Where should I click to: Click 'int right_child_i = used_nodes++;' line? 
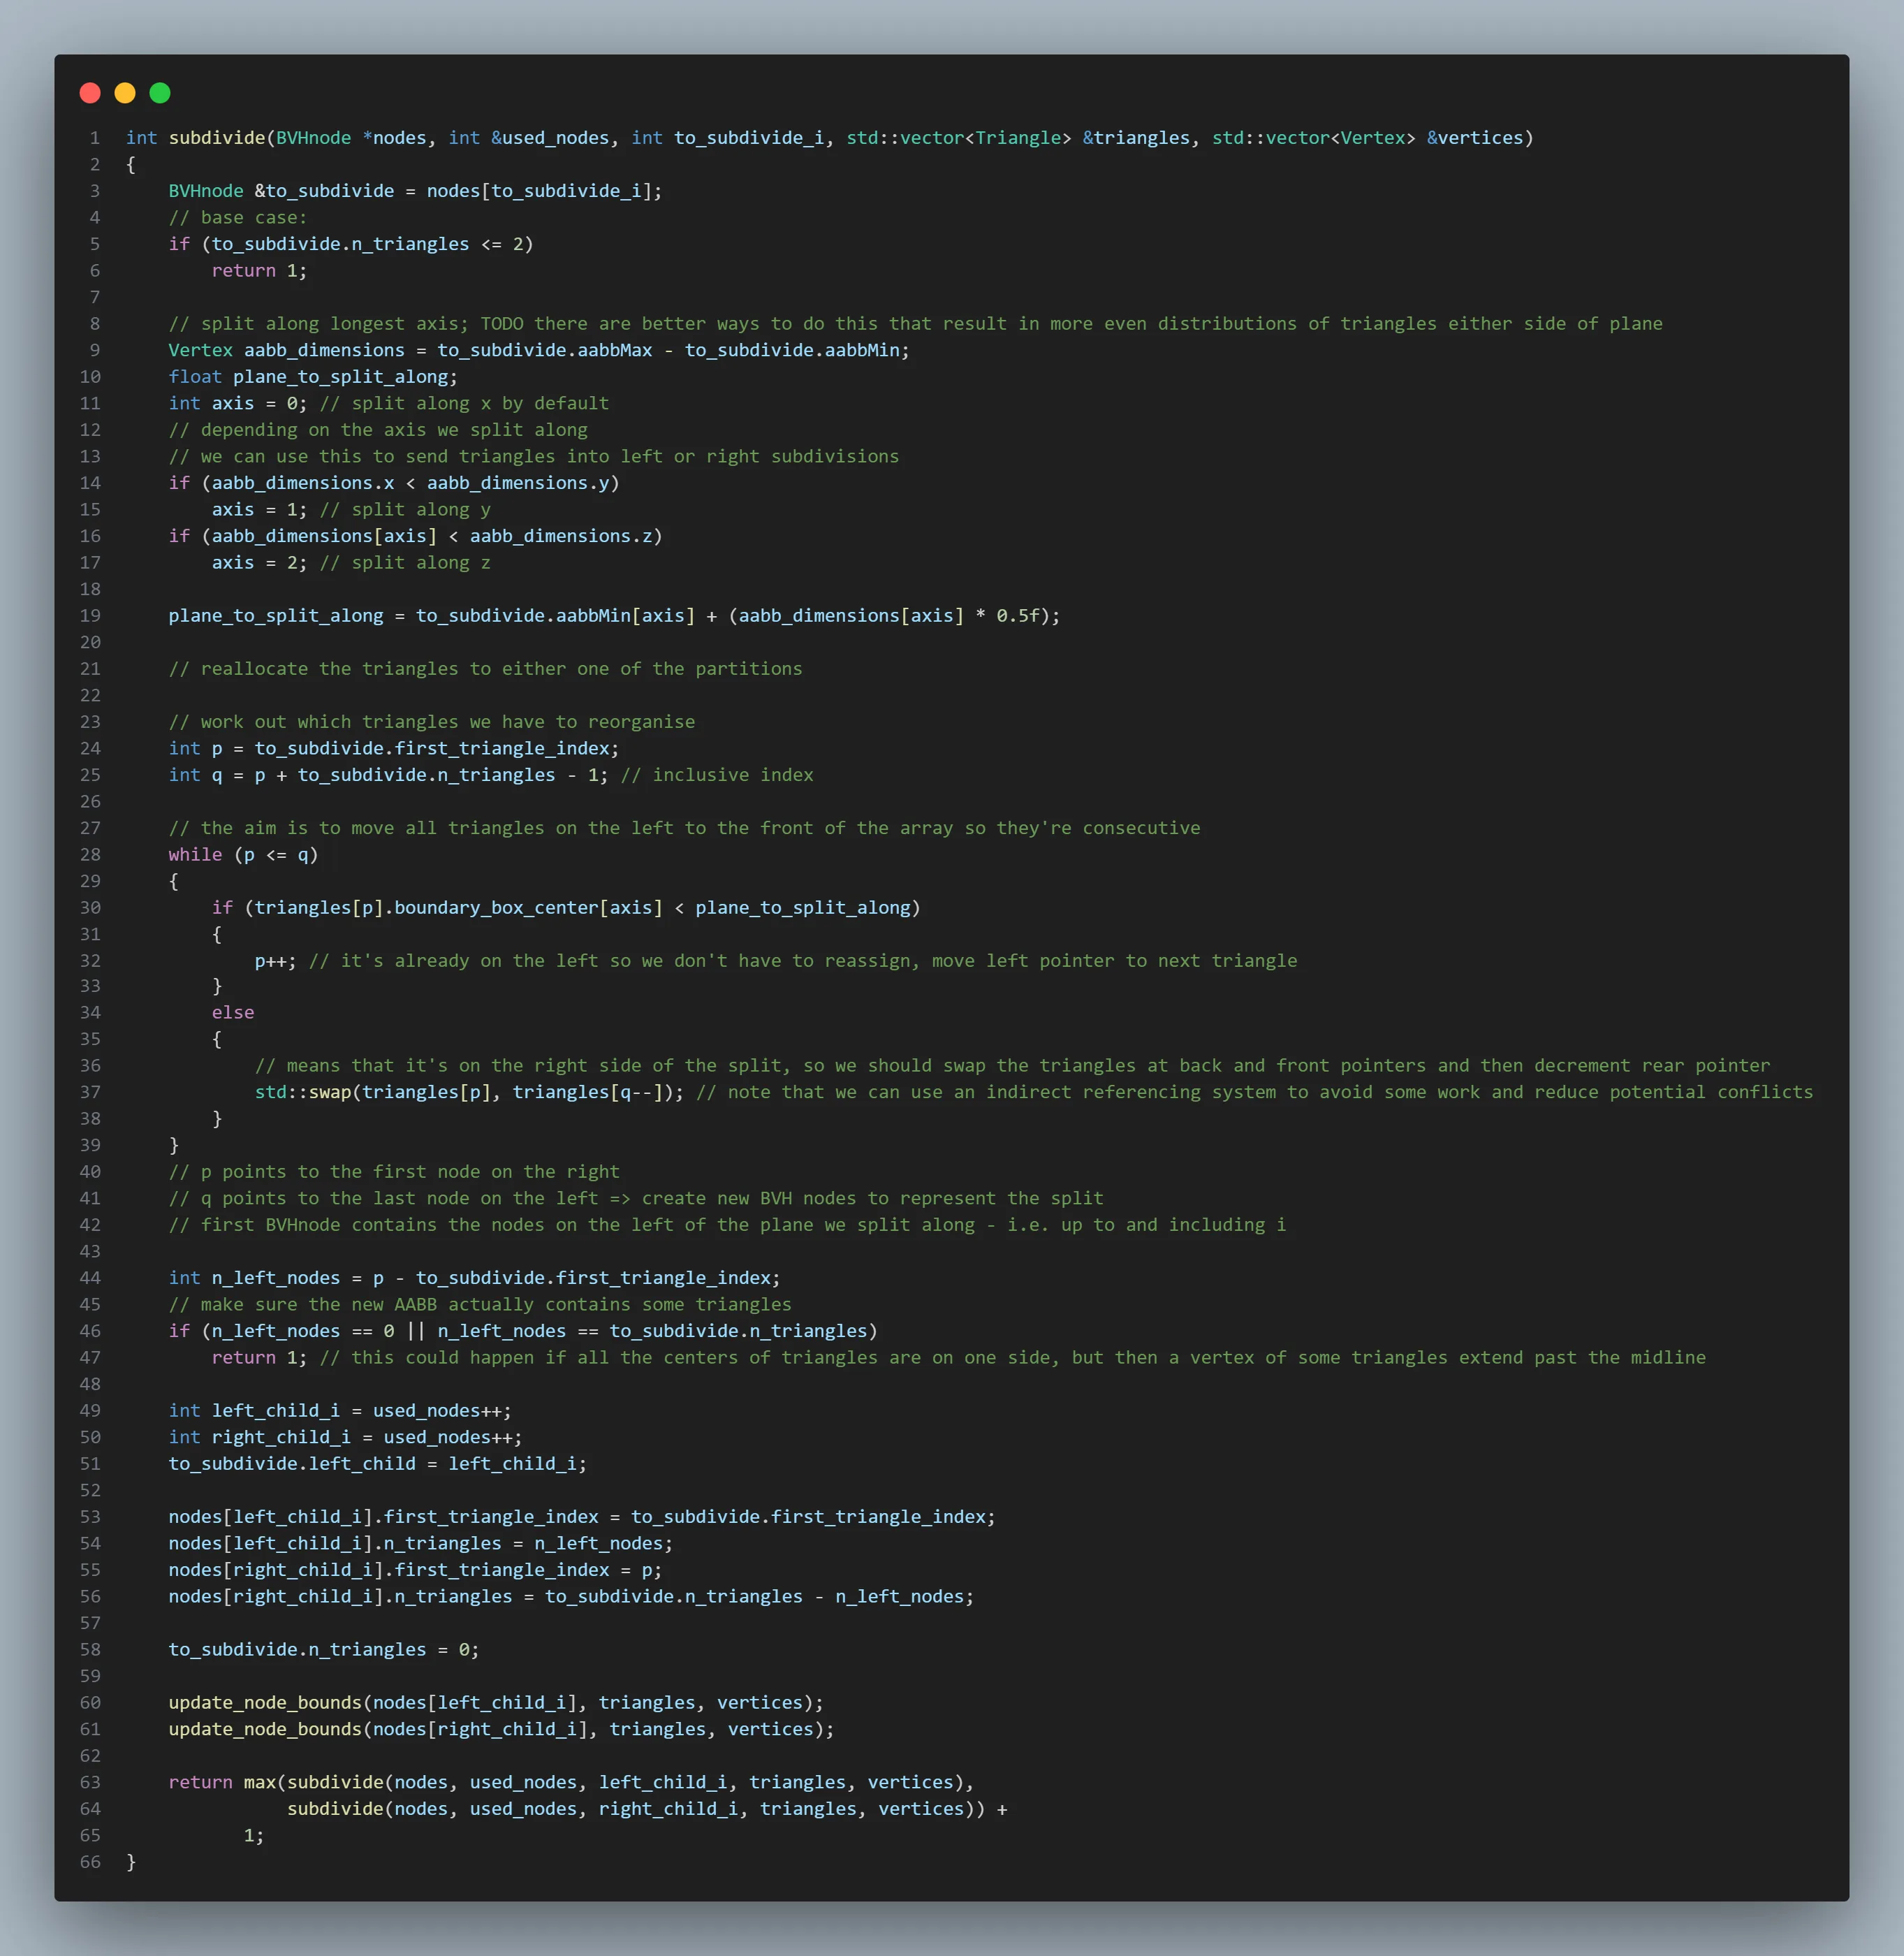click(345, 1437)
